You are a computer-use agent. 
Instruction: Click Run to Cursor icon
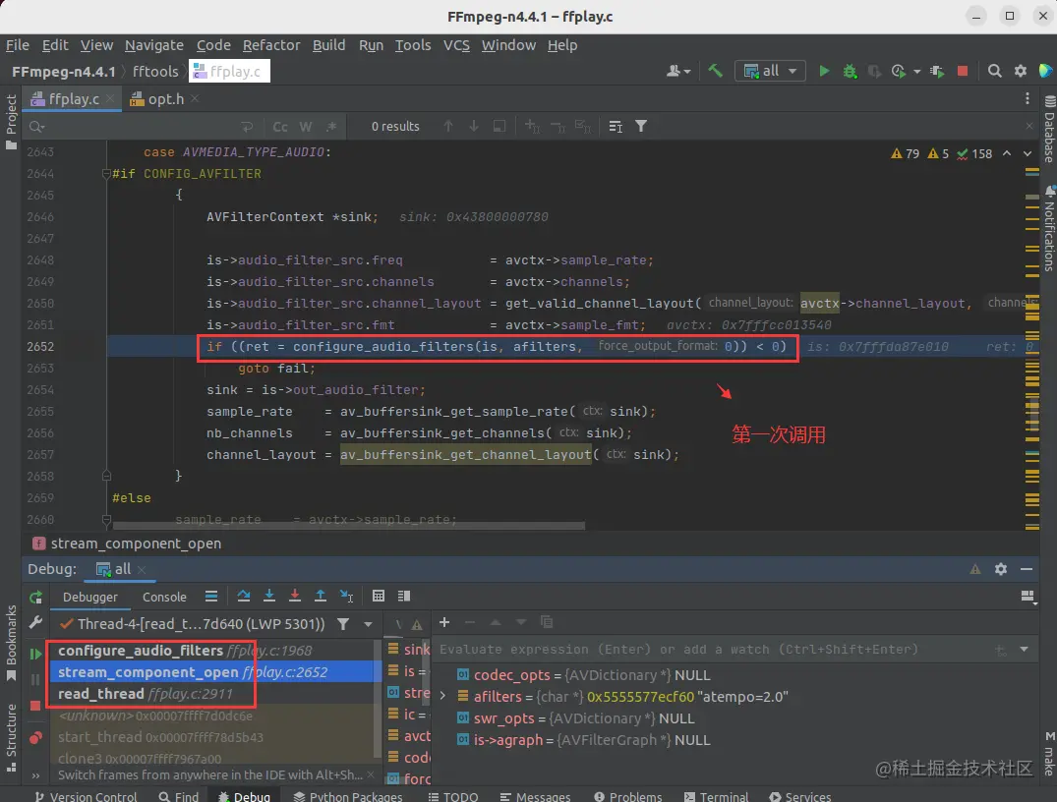point(346,596)
